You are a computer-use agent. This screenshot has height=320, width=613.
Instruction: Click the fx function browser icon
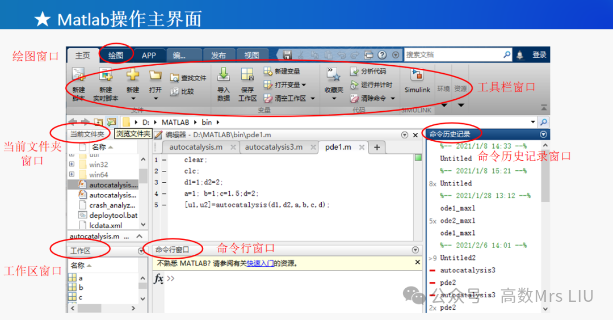pos(158,279)
